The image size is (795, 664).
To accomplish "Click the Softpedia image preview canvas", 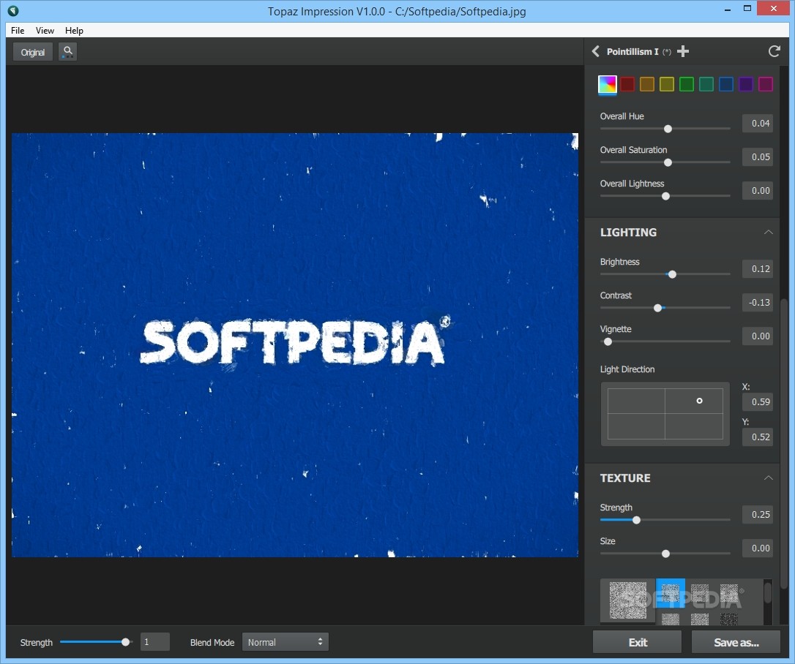I will [x=294, y=345].
